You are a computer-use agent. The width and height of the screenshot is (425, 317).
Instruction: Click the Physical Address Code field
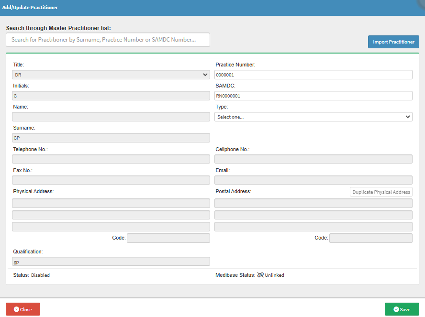tap(168, 238)
